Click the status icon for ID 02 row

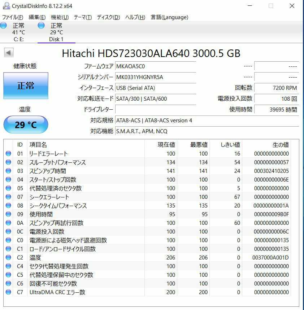(8, 162)
